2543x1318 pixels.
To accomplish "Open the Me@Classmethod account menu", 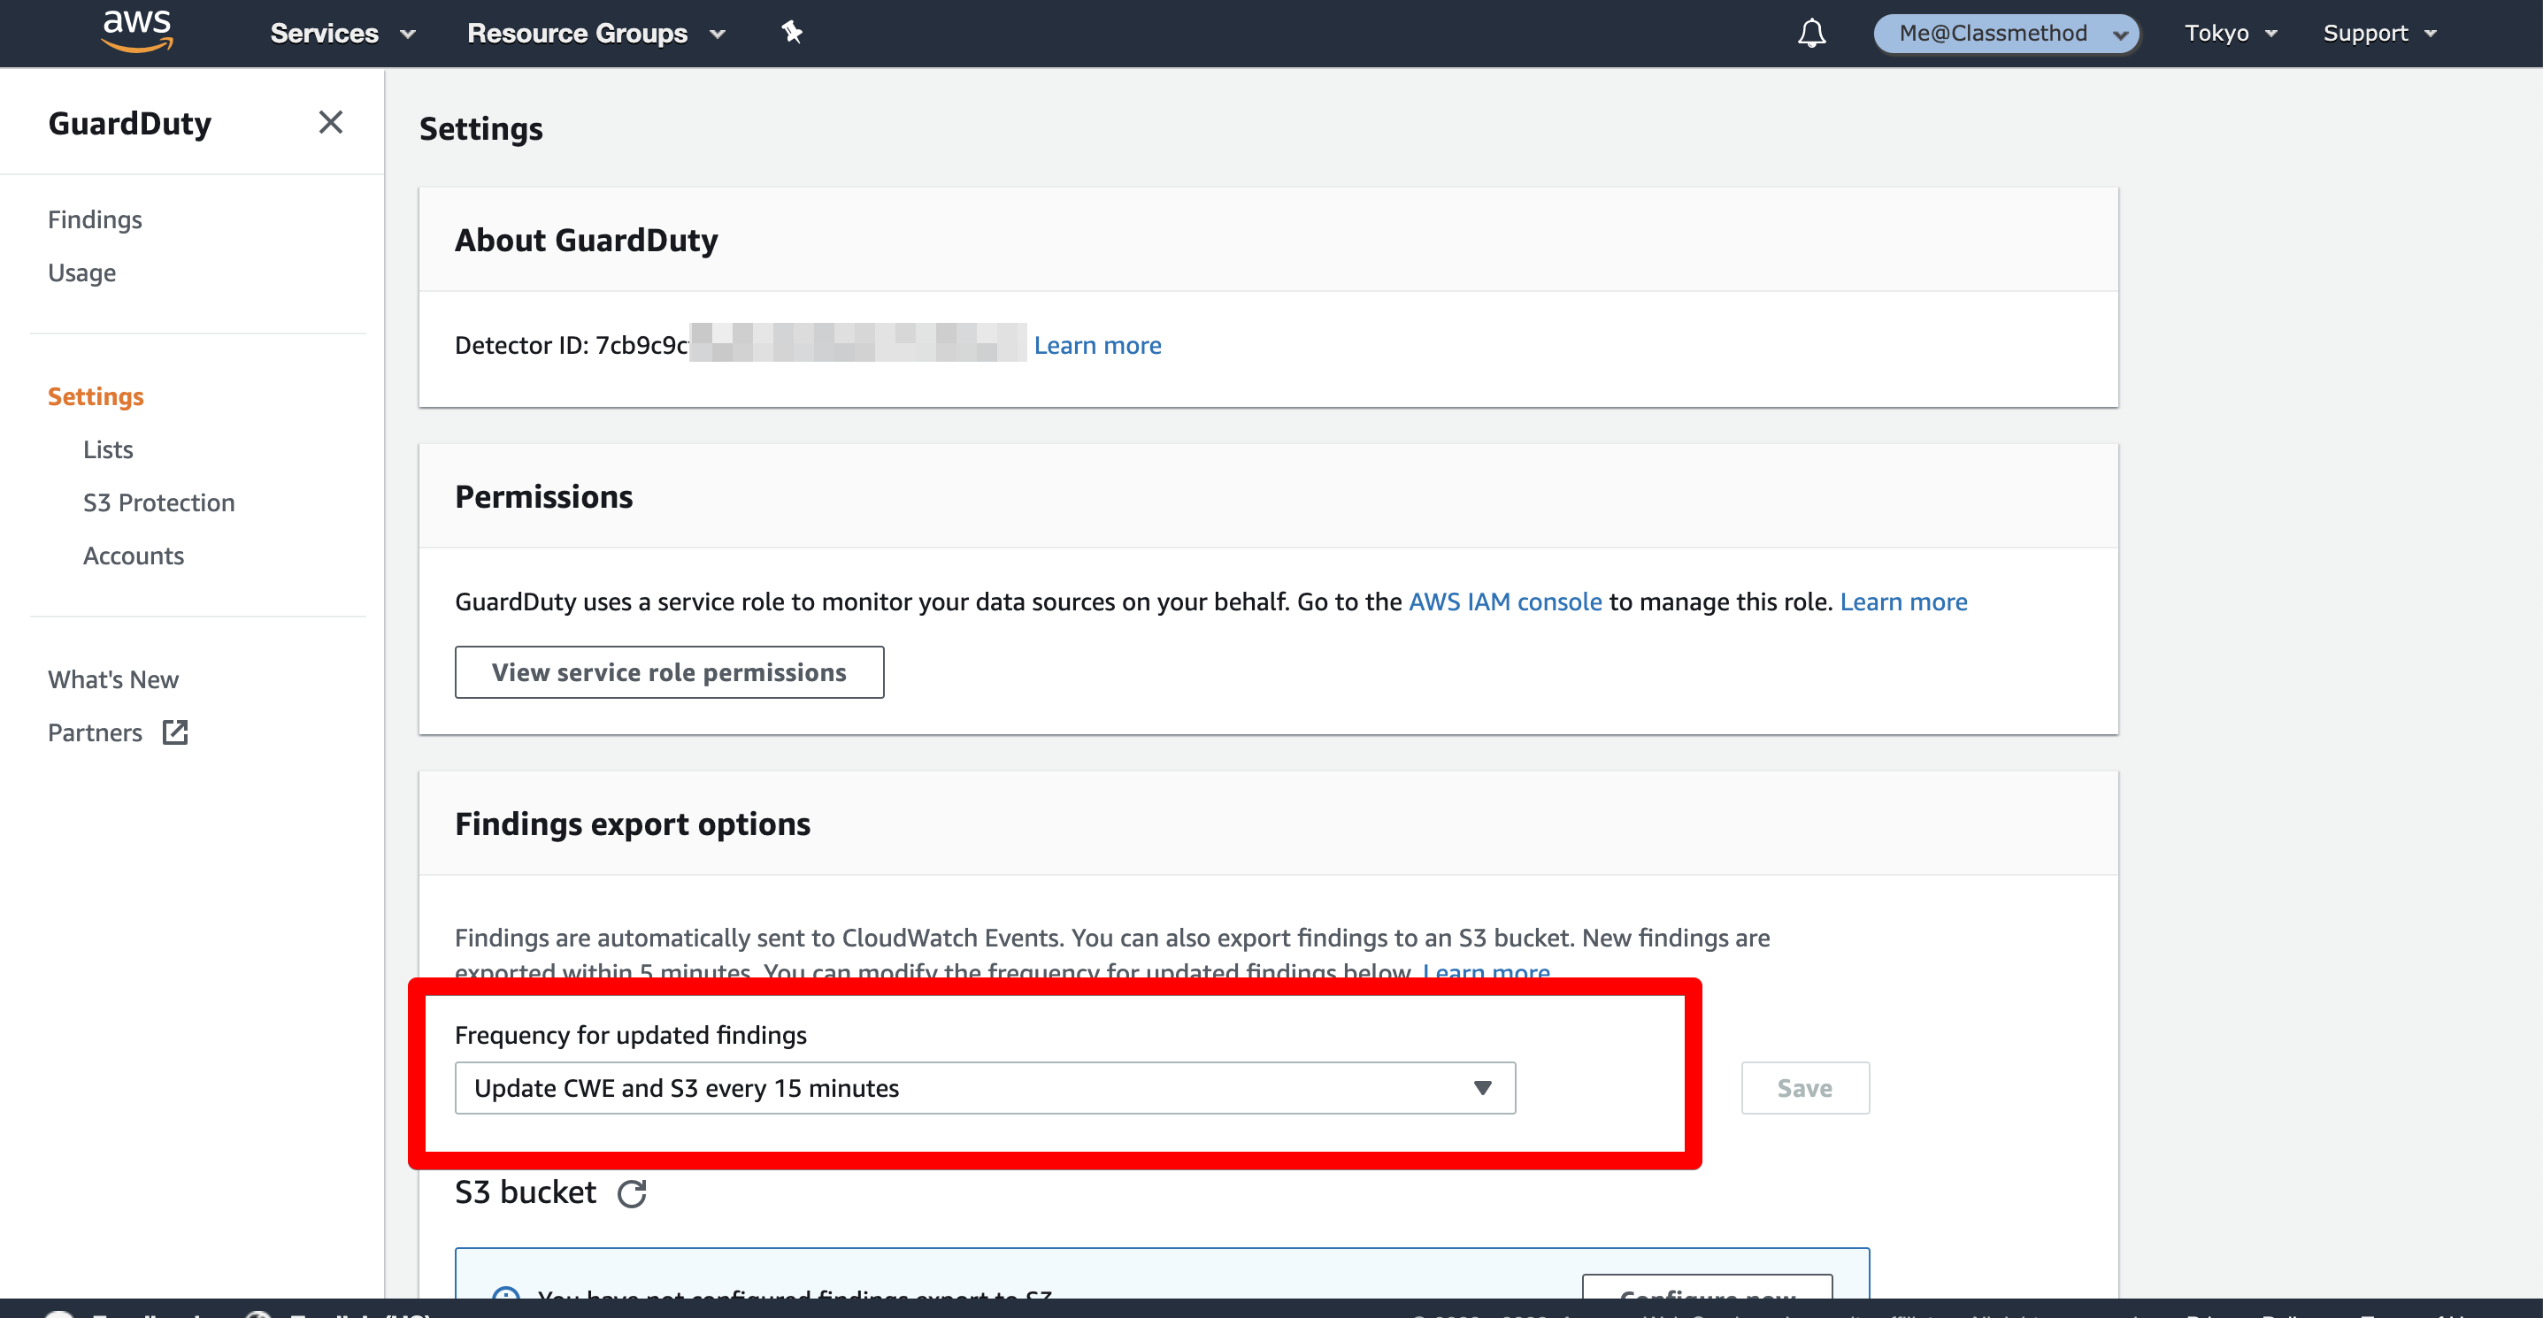I will pos(2007,34).
